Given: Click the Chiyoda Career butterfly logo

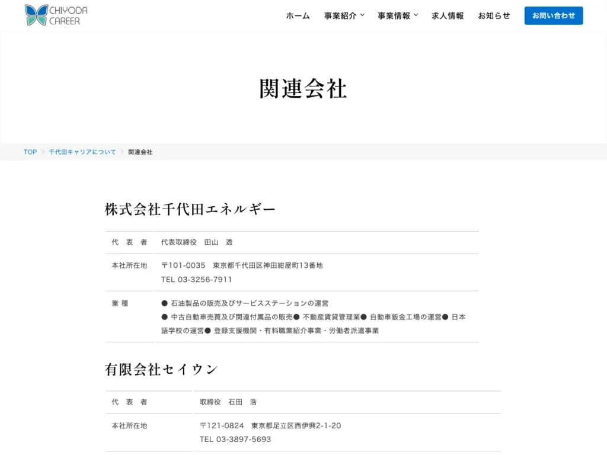Looking at the screenshot, I should [56, 15].
